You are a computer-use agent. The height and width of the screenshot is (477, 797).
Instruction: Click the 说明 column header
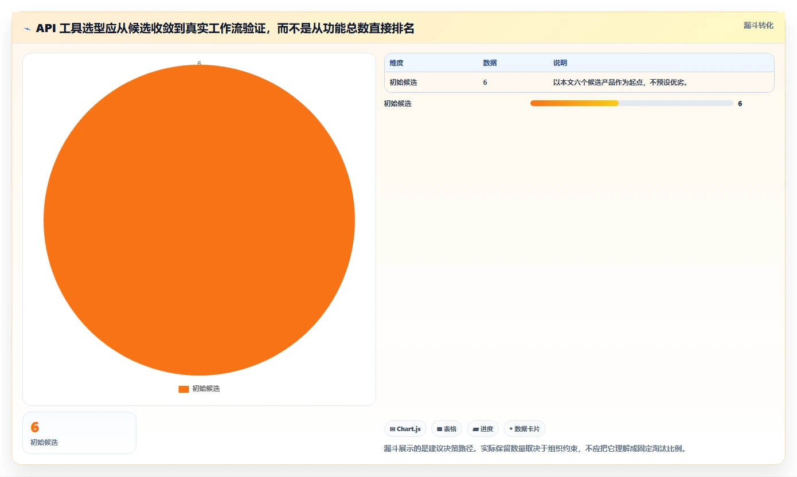(x=560, y=63)
